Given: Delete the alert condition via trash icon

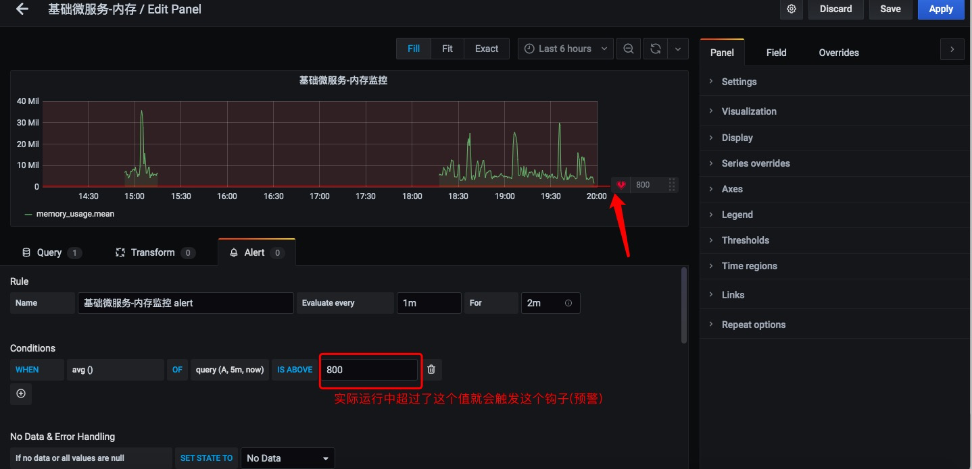Looking at the screenshot, I should (431, 369).
